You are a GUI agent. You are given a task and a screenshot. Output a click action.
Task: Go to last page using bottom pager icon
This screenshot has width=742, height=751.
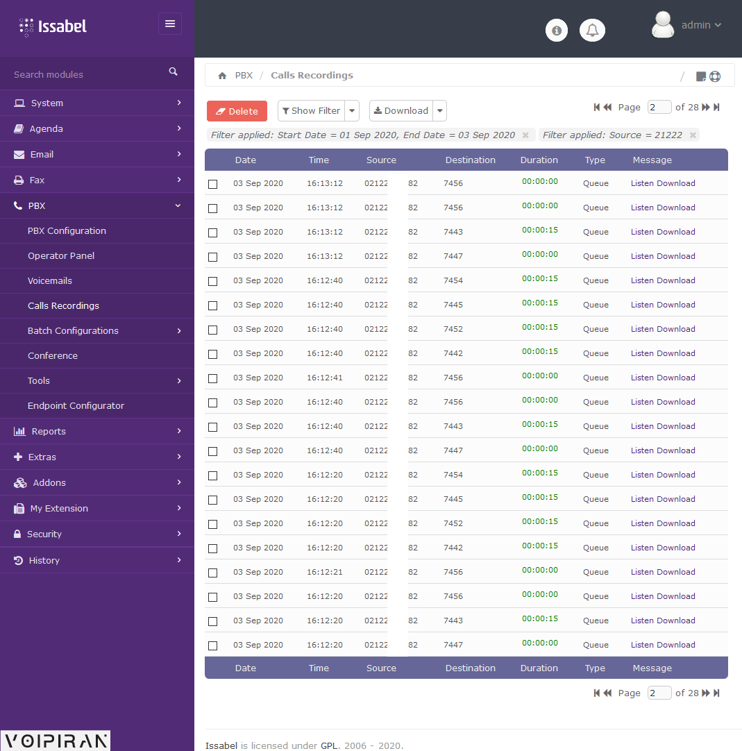(716, 693)
